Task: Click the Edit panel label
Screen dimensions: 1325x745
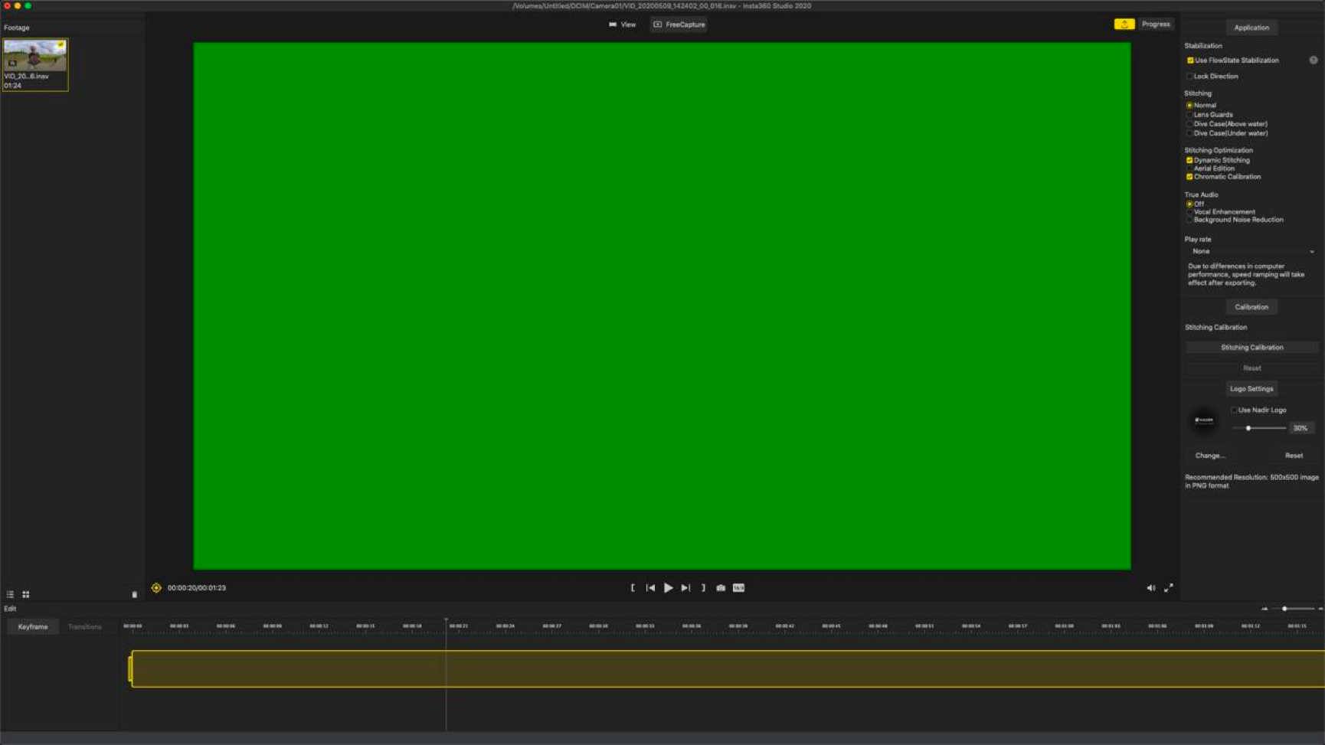Action: [10, 609]
